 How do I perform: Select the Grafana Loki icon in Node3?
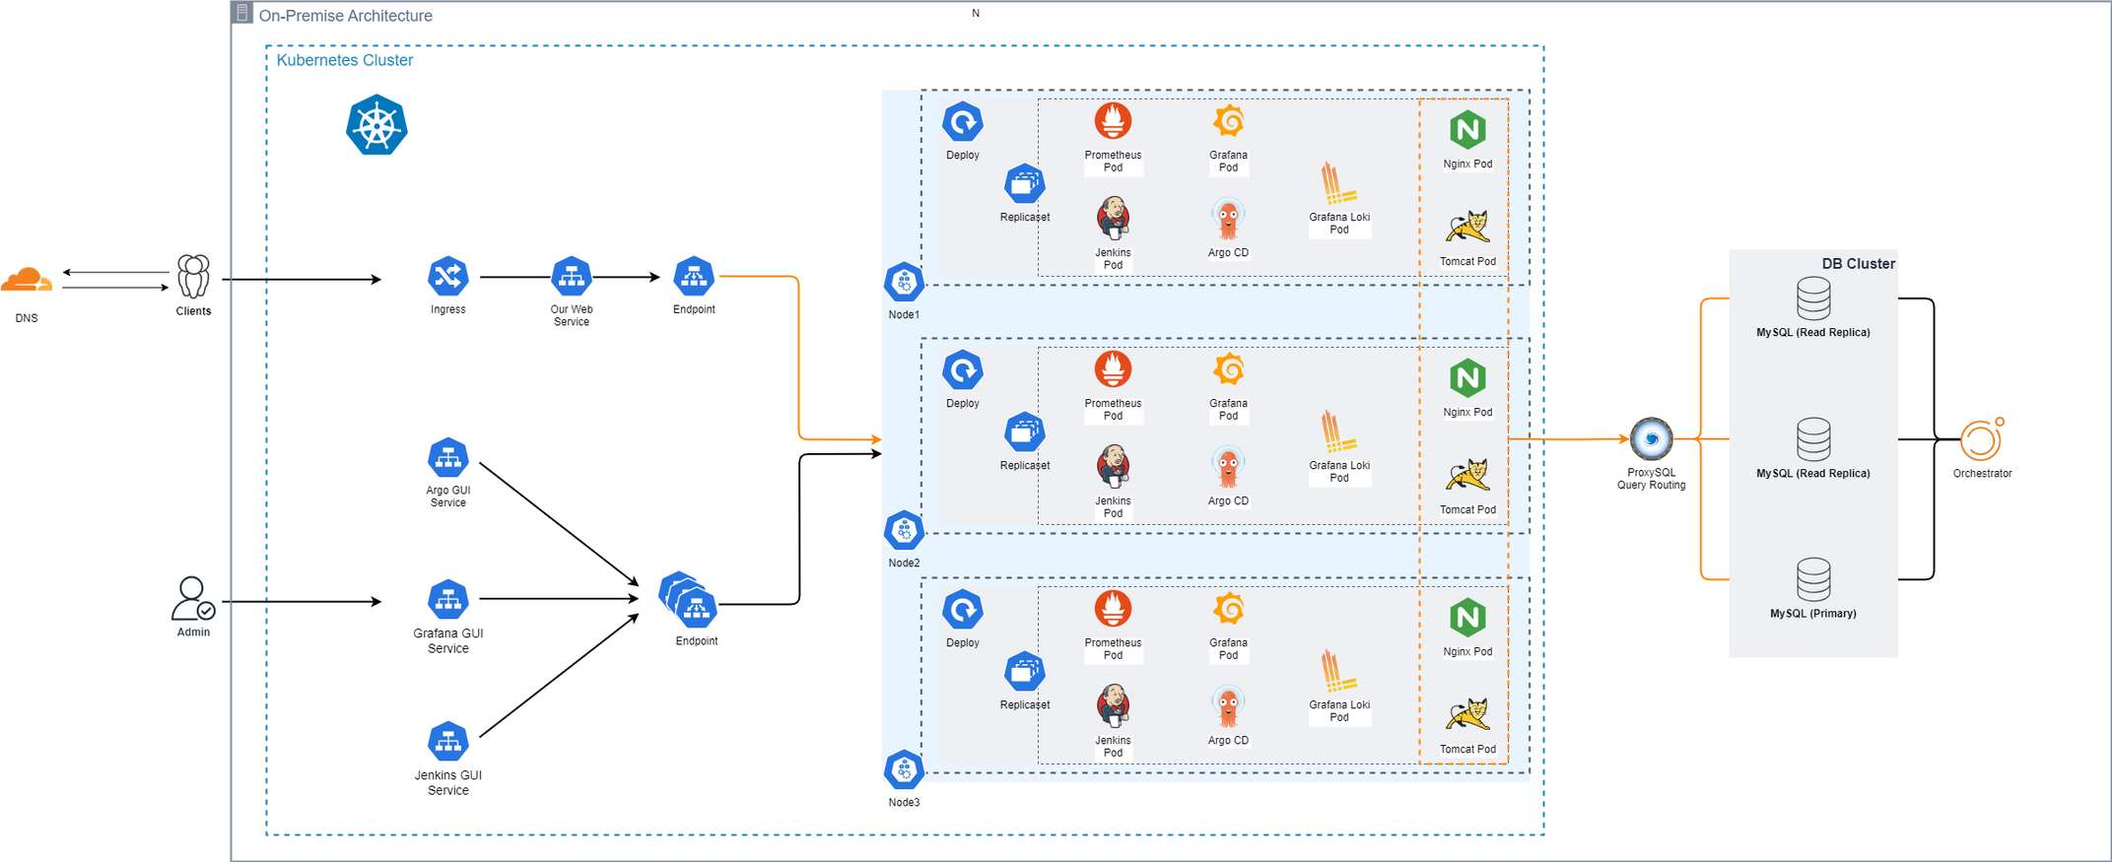(x=1338, y=671)
